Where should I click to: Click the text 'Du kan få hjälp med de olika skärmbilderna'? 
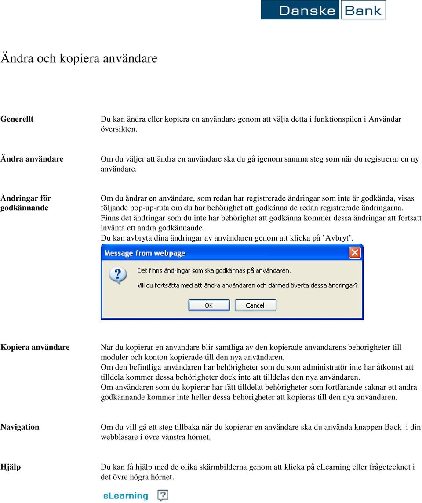tap(174, 467)
